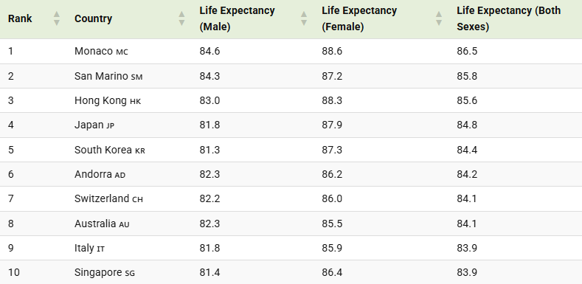Click the Country column header text
The height and width of the screenshot is (284, 582).
(x=93, y=18)
